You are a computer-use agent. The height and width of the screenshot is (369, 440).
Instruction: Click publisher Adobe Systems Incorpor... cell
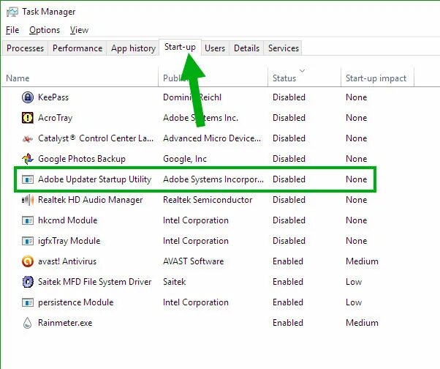coord(213,179)
